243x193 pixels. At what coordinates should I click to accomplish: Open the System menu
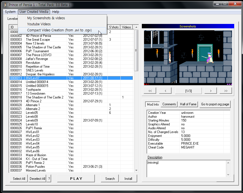[x=10, y=12]
